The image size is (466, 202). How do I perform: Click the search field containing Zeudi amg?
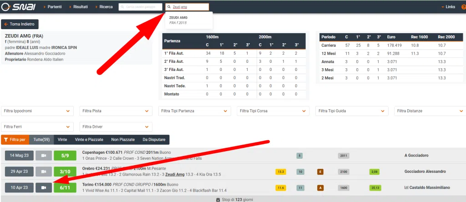(187, 7)
